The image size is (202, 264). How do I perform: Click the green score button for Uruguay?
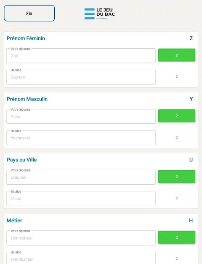coord(177,177)
